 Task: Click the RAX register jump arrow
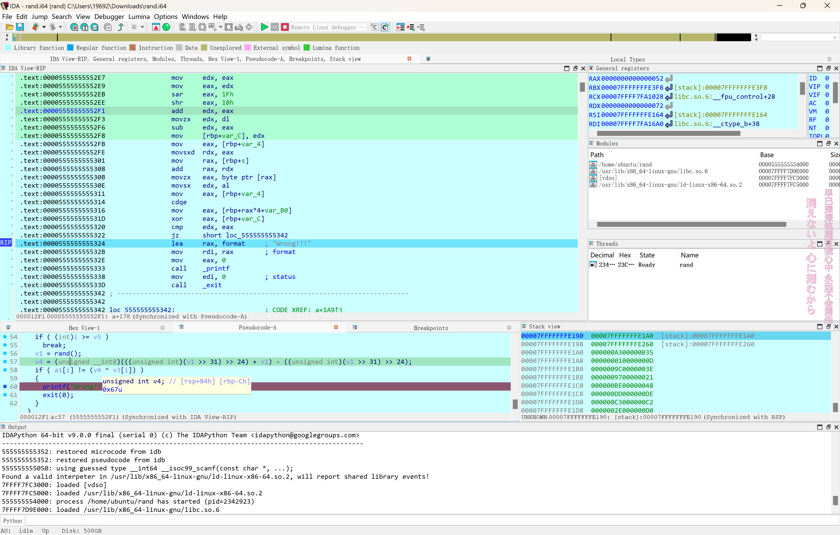pyautogui.click(x=669, y=79)
